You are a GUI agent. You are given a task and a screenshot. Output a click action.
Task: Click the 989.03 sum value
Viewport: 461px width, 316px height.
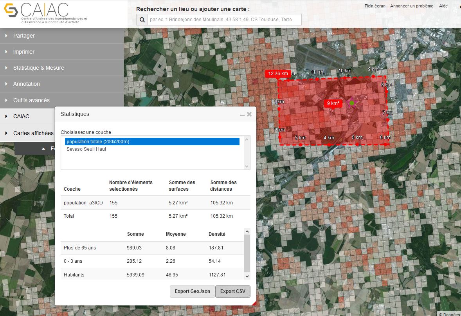pos(134,248)
